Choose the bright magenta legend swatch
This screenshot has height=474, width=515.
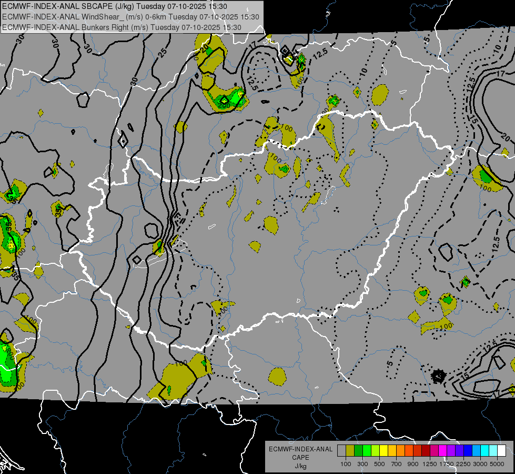[x=443, y=451]
